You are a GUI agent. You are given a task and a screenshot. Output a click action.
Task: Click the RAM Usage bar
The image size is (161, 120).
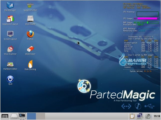pyautogui.click(x=153, y=22)
